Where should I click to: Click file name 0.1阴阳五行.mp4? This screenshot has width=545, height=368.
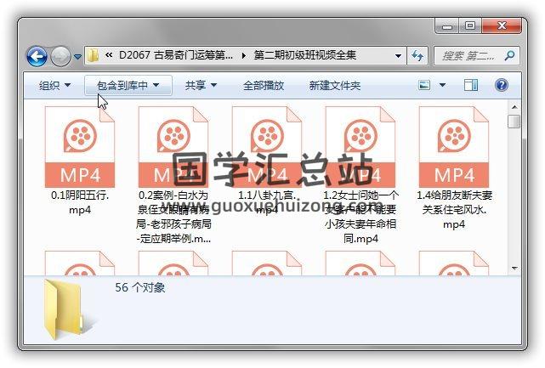[x=80, y=202]
